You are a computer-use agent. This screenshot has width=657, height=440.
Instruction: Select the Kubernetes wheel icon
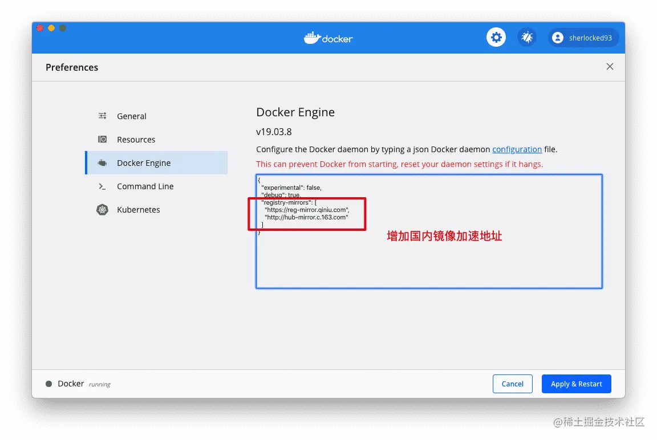tap(102, 210)
